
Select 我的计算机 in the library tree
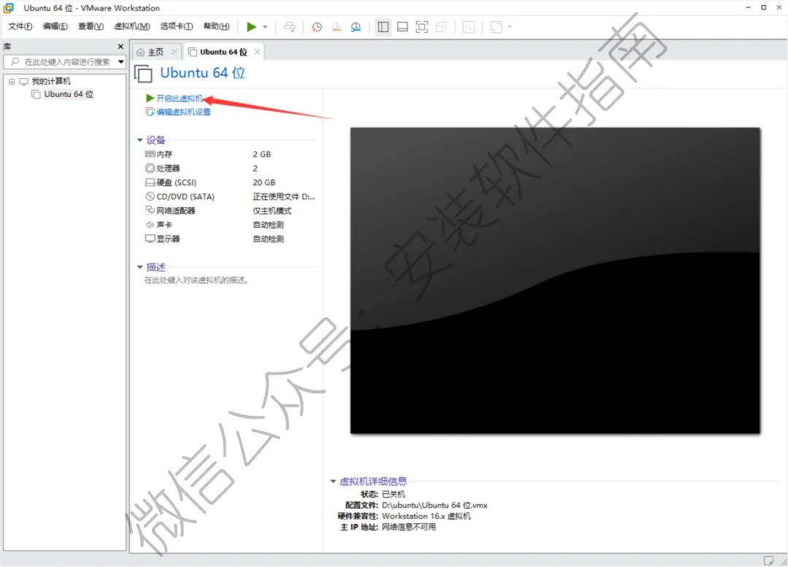(x=51, y=82)
